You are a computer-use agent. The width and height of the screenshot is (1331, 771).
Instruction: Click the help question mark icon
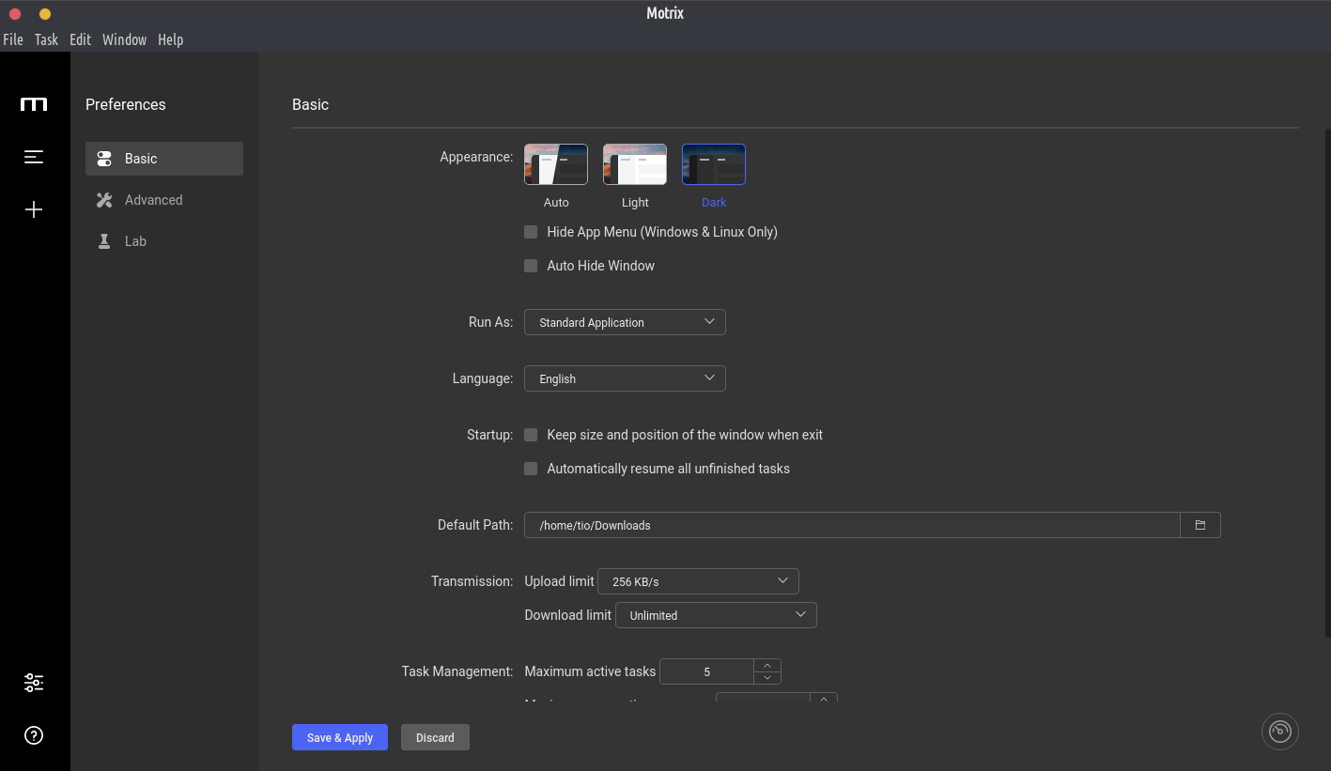34,735
